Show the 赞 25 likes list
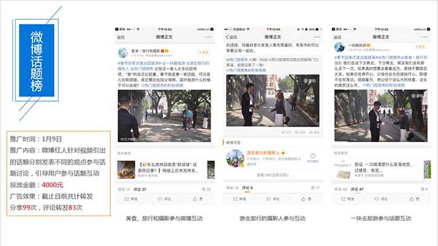Viewport: 438px width, 246px height. (x=206, y=189)
